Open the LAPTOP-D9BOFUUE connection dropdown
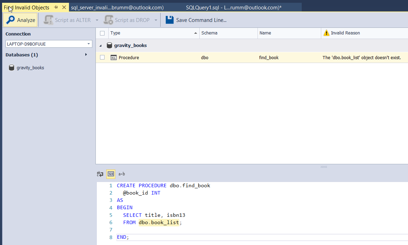The width and height of the screenshot is (408, 245). [89, 44]
